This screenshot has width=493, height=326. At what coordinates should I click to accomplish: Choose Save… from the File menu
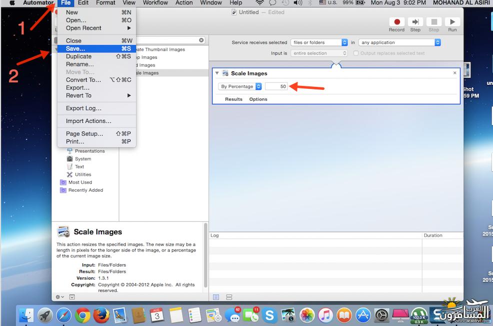point(96,49)
